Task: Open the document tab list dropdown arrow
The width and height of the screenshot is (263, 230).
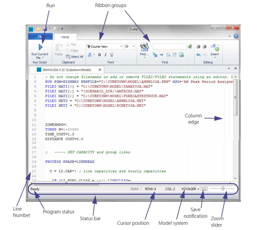Action: pos(229,69)
